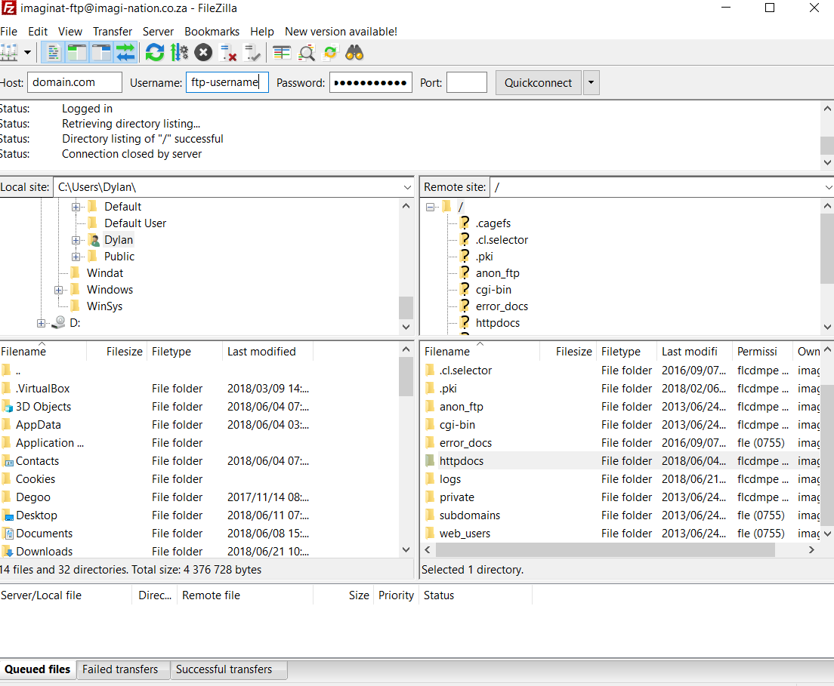
Task: Toggle the message log display
Action: [x=53, y=53]
